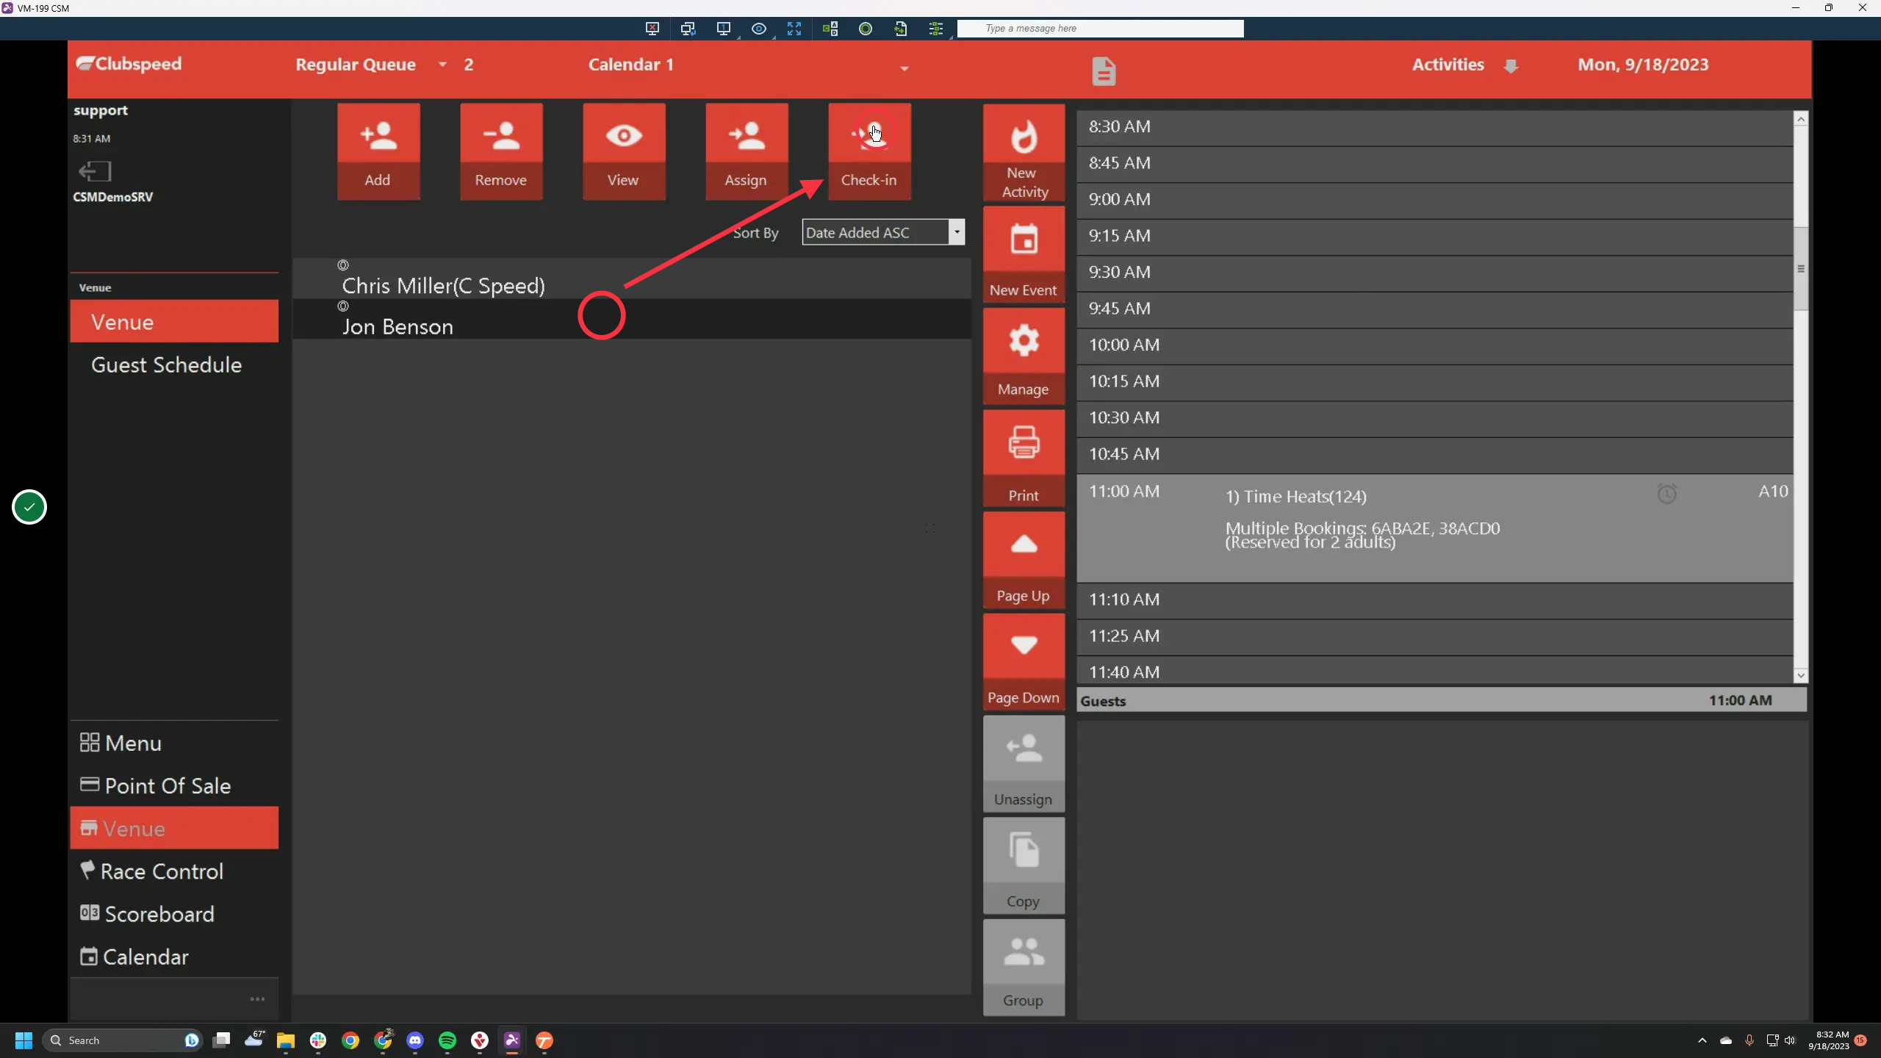Viewport: 1881px width, 1058px height.
Task: Open Discord from the taskbar
Action: pyautogui.click(x=415, y=1040)
